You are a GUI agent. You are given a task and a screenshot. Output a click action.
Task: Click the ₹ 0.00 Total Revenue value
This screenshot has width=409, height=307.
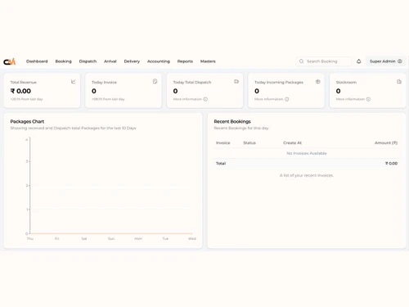coord(20,91)
